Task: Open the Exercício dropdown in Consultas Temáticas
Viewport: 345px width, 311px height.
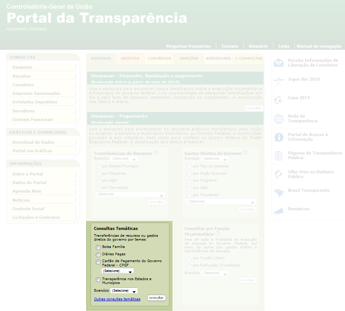Action: [x=124, y=290]
